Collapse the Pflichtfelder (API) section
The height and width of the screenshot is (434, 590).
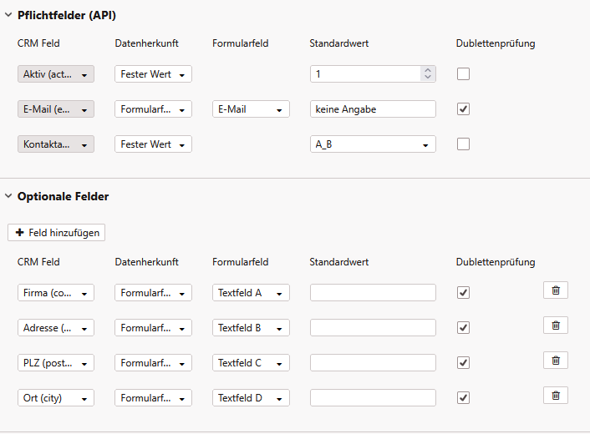(x=8, y=15)
